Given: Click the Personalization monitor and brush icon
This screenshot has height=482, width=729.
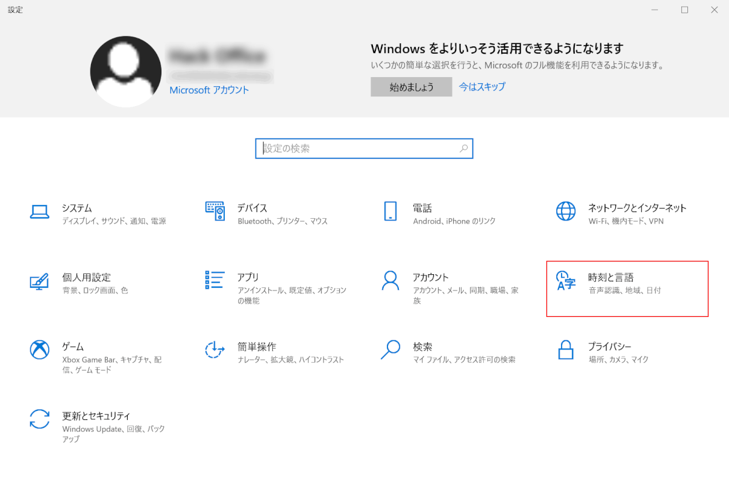Looking at the screenshot, I should pos(39,281).
